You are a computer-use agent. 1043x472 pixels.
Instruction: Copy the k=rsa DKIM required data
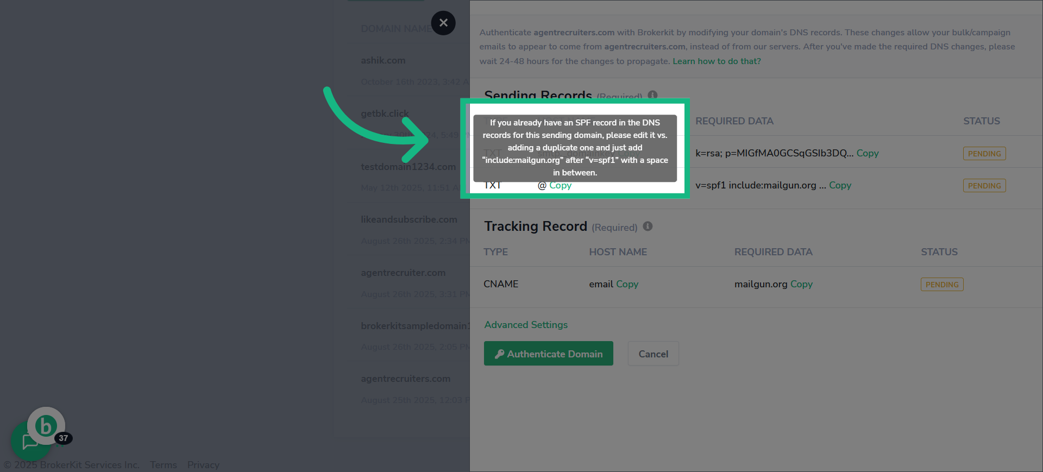pyautogui.click(x=868, y=153)
